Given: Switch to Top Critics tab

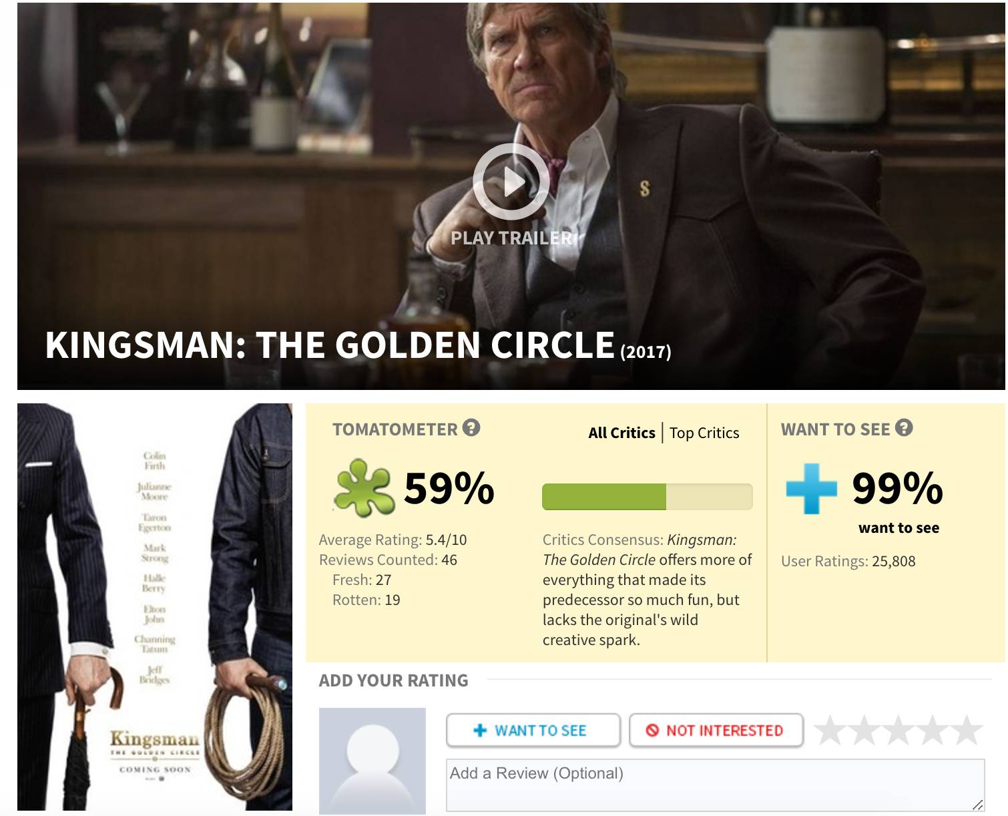Looking at the screenshot, I should (x=704, y=433).
